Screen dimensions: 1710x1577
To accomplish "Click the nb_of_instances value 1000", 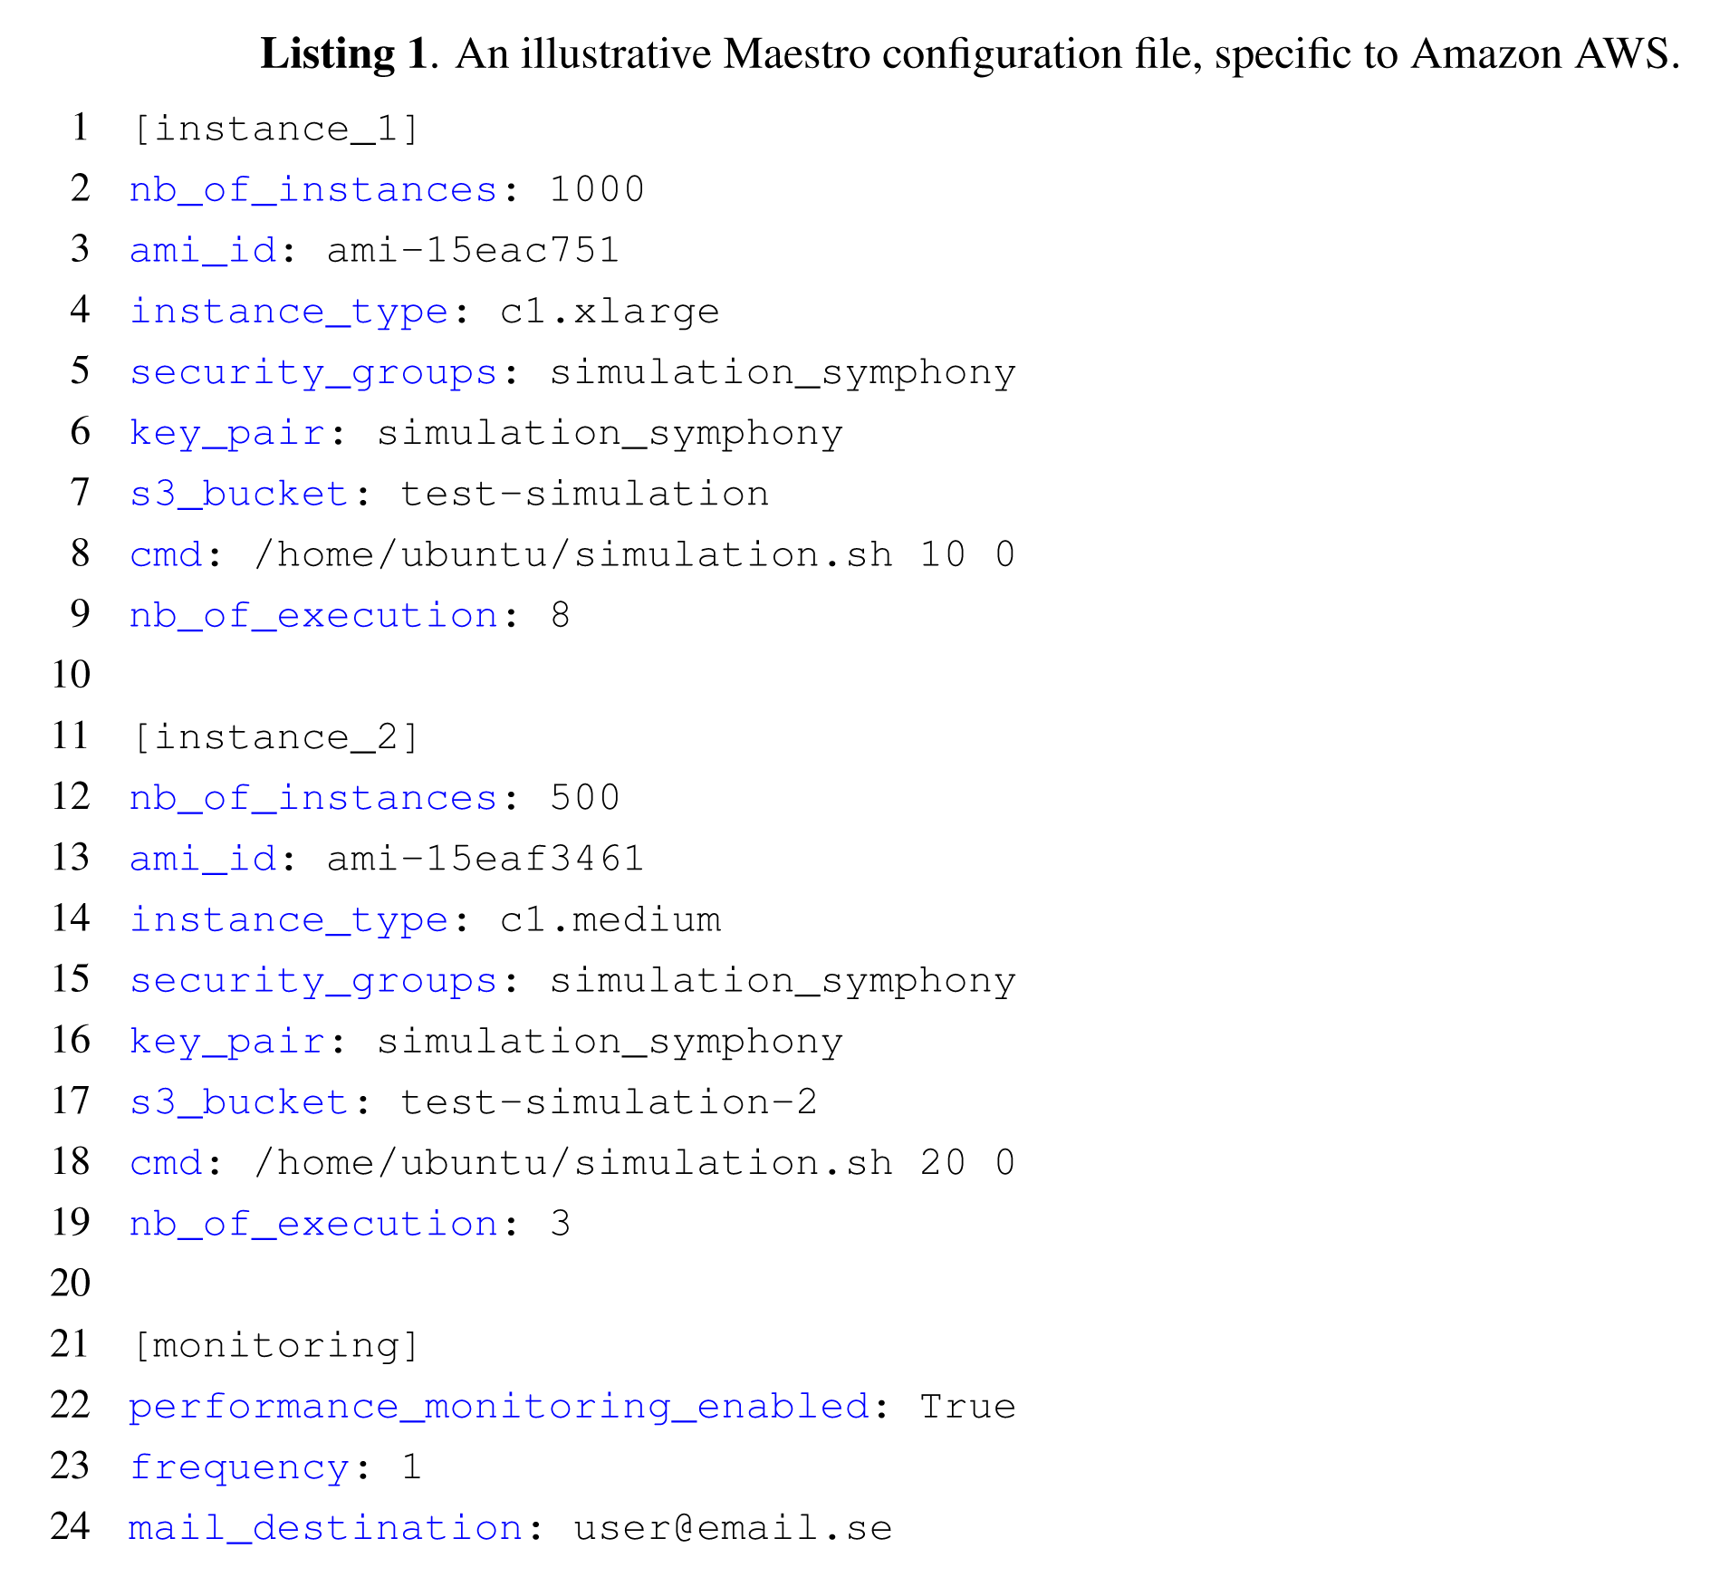I will [x=597, y=189].
